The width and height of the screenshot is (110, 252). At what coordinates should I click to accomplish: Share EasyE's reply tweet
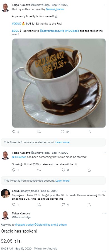click(x=89, y=205)
